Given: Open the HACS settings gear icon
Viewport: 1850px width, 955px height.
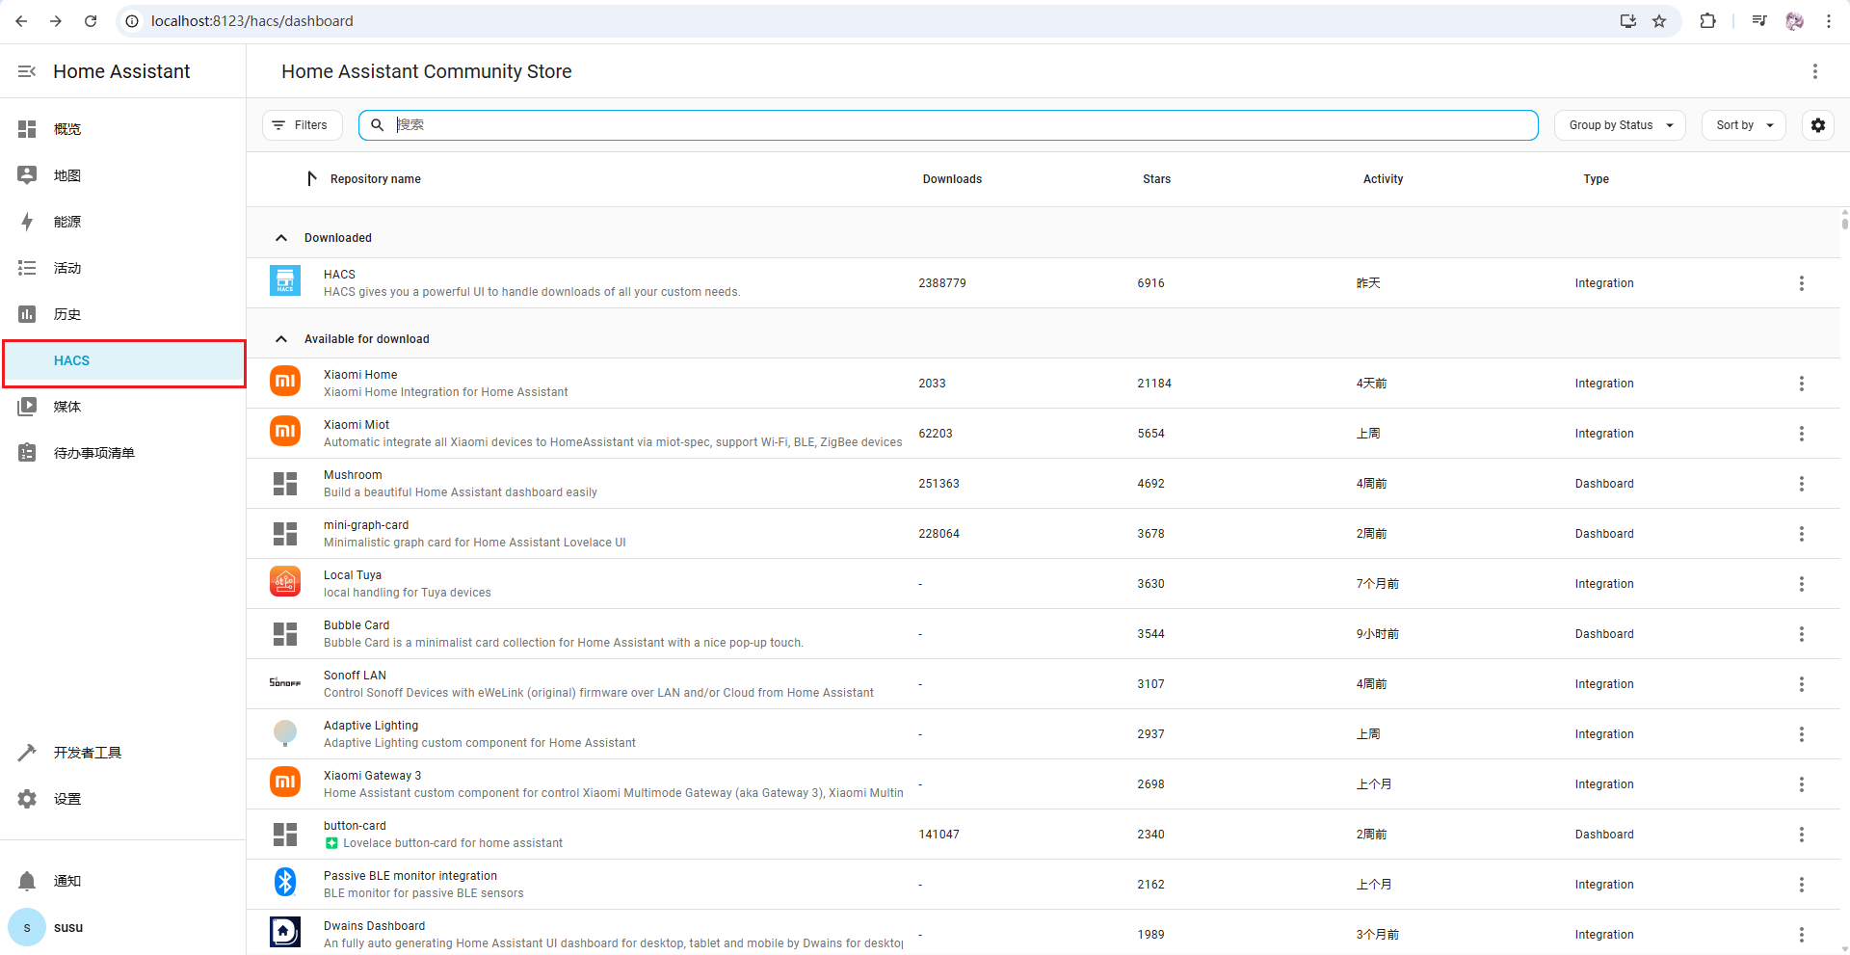Looking at the screenshot, I should click(x=1817, y=125).
